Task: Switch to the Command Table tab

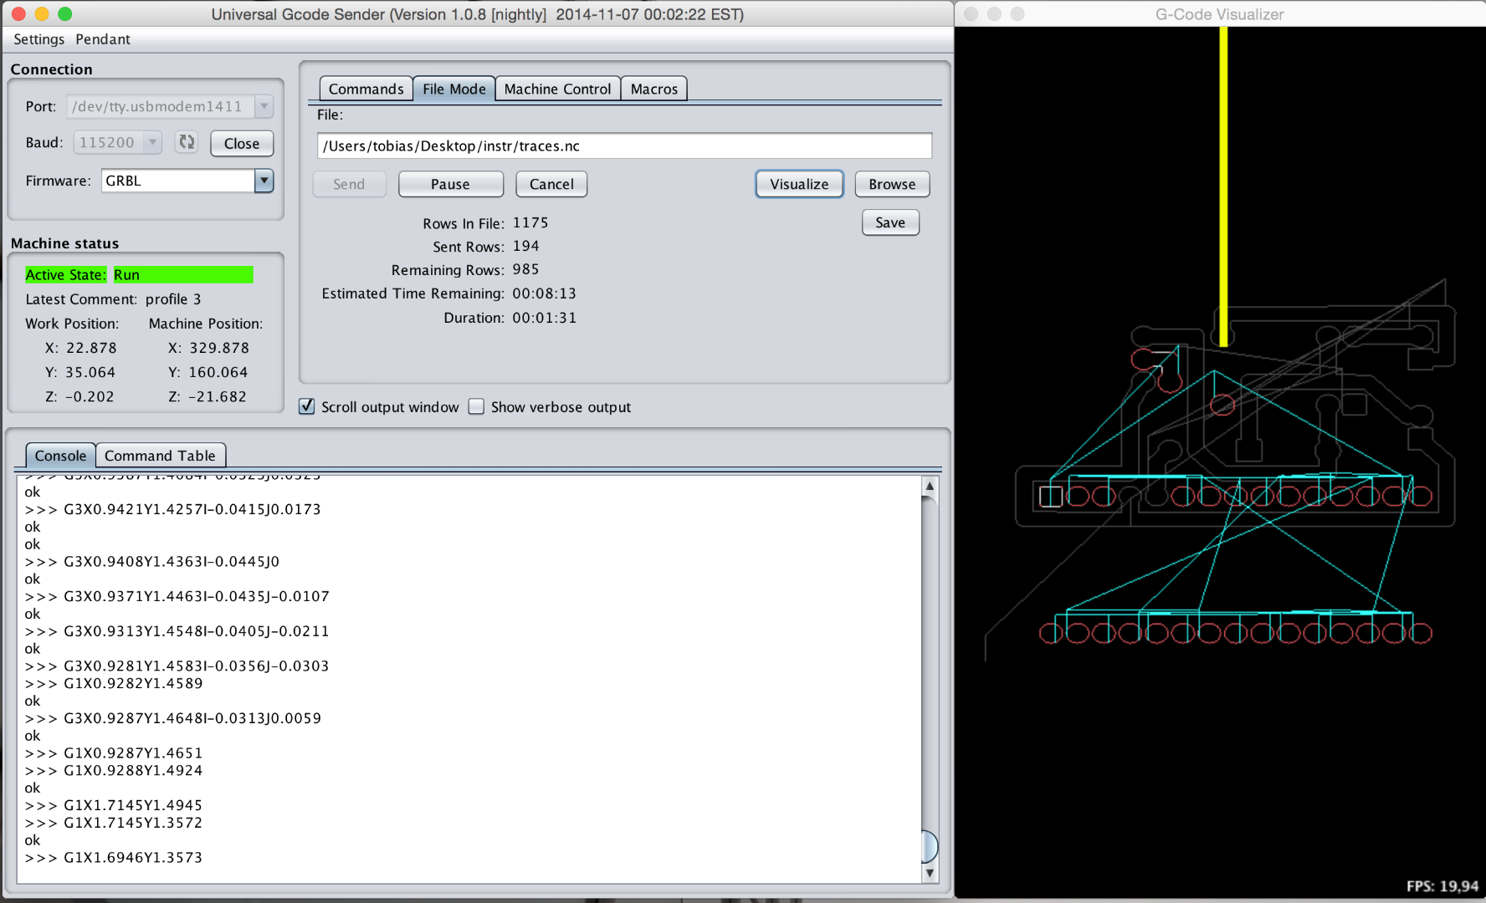Action: [x=160, y=455]
